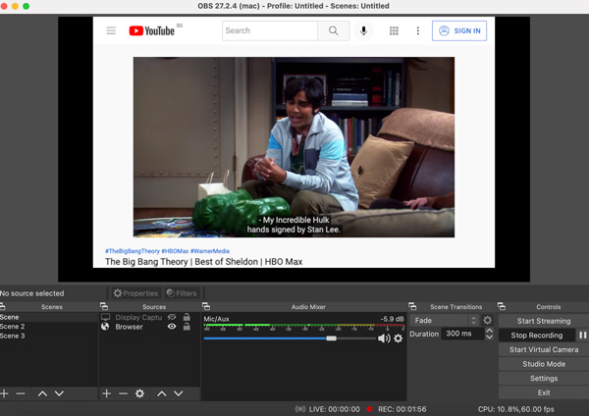Pop out the Controls dock icon
Viewport: 589px width, 416px height.
point(502,306)
